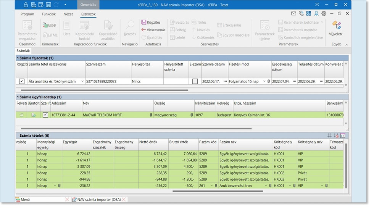This screenshot has height=210, width=374.
Task: Click the Rögzítés save icon
Action: pos(144,23)
